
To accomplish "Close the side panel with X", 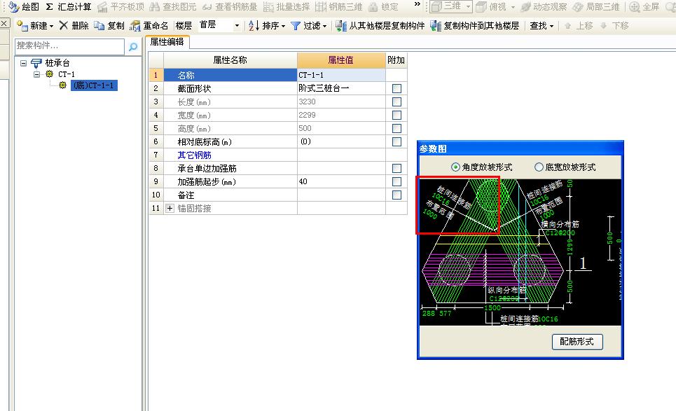I will (4, 23).
